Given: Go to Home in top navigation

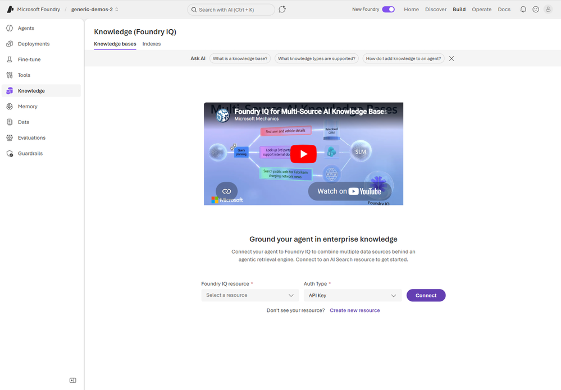Looking at the screenshot, I should (x=412, y=10).
